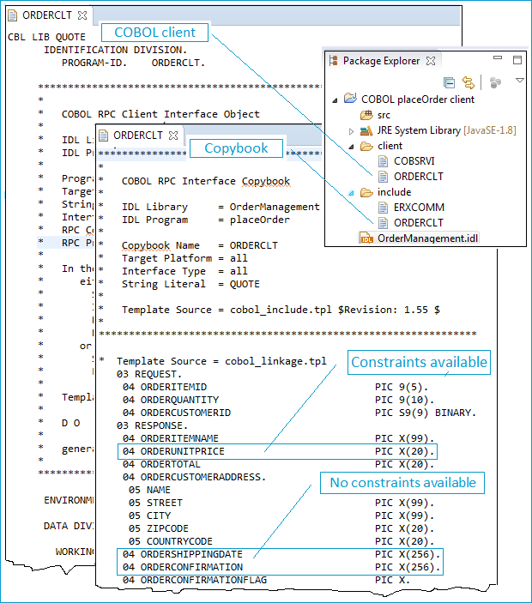Click 'CBL LIB QUOTE' first line

46,37
